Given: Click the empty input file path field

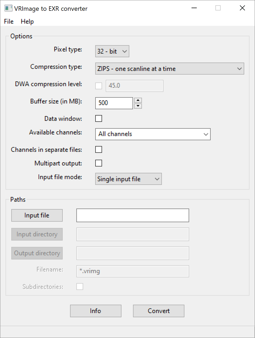Looking at the screenshot, I should pos(132,215).
